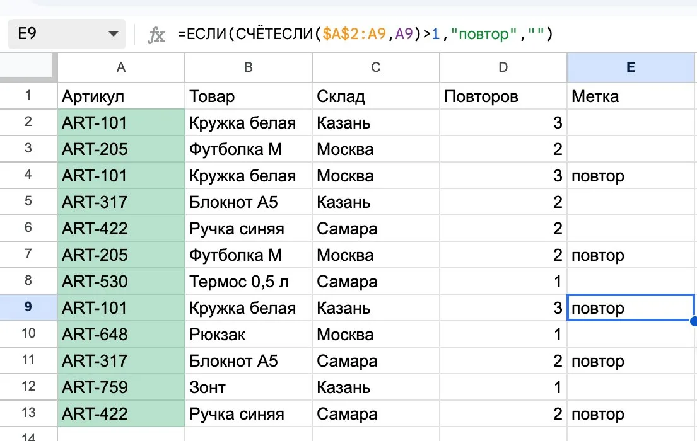Viewport: 697px width, 441px height.
Task: Click the fx function icon
Action: coord(156,35)
